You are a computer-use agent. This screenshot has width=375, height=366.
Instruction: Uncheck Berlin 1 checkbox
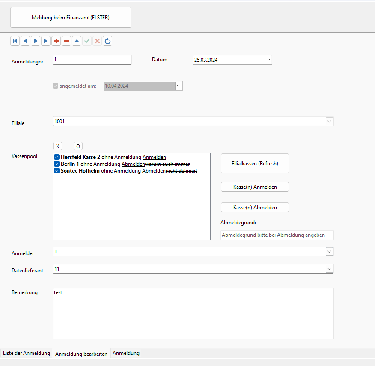point(57,164)
